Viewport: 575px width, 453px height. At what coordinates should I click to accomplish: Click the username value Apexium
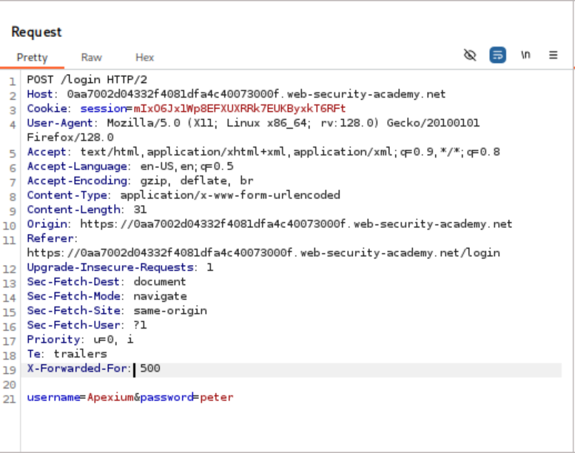pyautogui.click(x=110, y=397)
